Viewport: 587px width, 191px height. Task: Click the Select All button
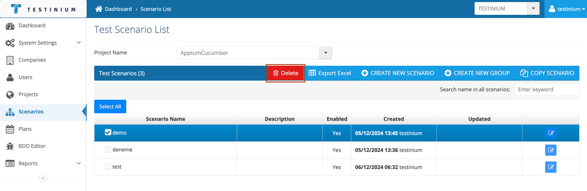(110, 106)
